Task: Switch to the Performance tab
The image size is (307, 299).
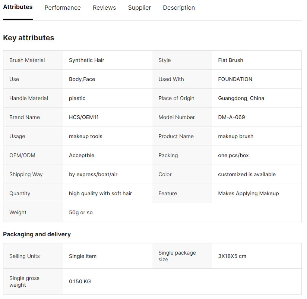Action: click(63, 8)
